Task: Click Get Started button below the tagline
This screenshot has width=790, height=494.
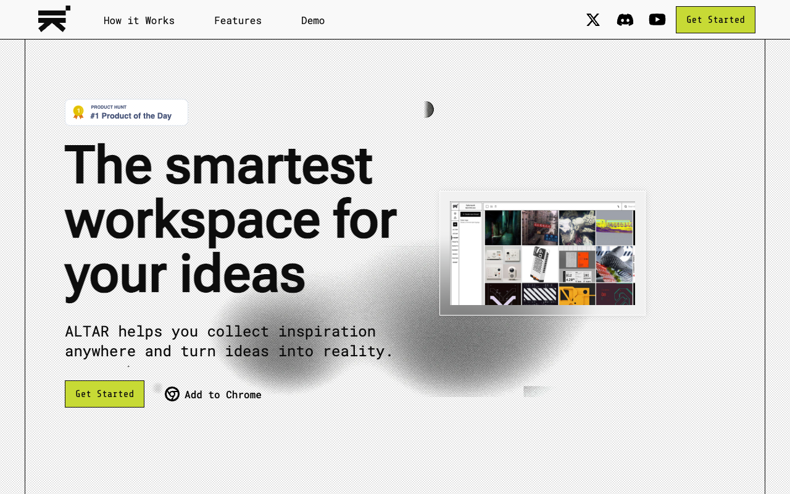Action: pyautogui.click(x=104, y=394)
